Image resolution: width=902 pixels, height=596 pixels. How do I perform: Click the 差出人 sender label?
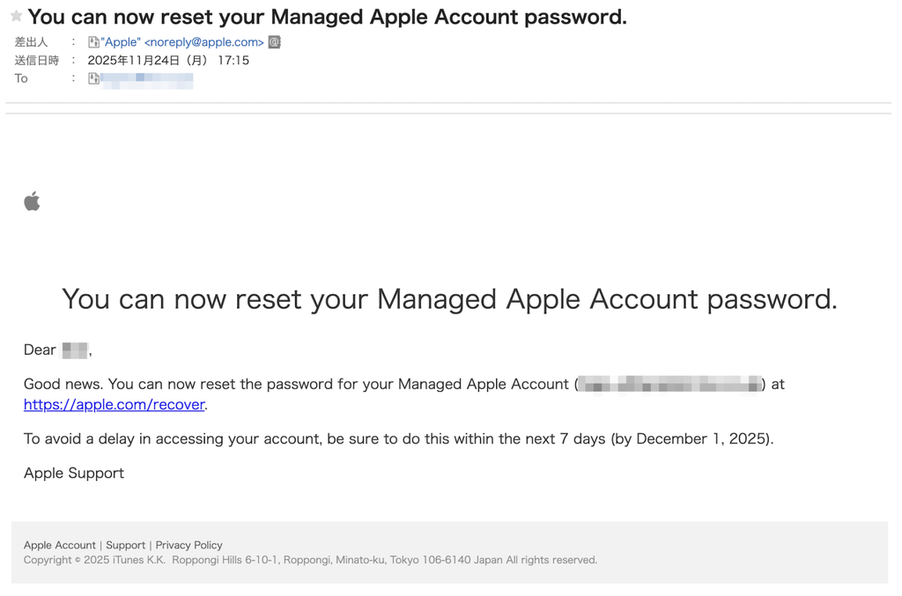31,42
